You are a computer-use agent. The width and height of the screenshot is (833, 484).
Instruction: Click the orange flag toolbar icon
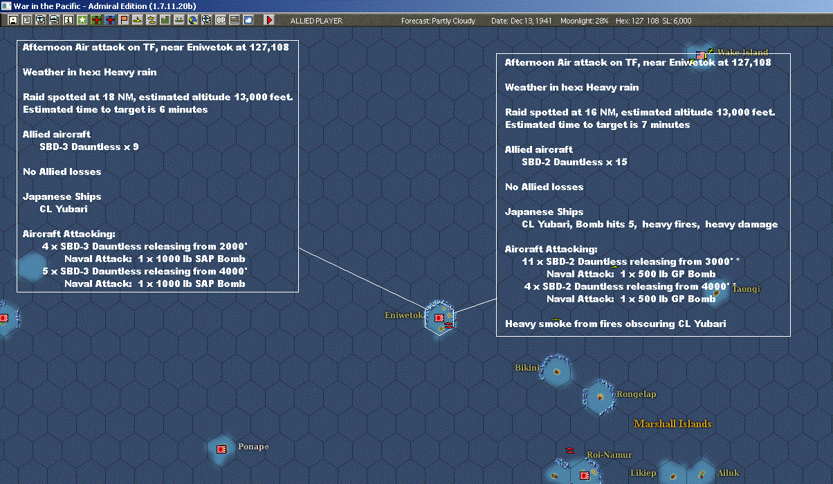(124, 20)
